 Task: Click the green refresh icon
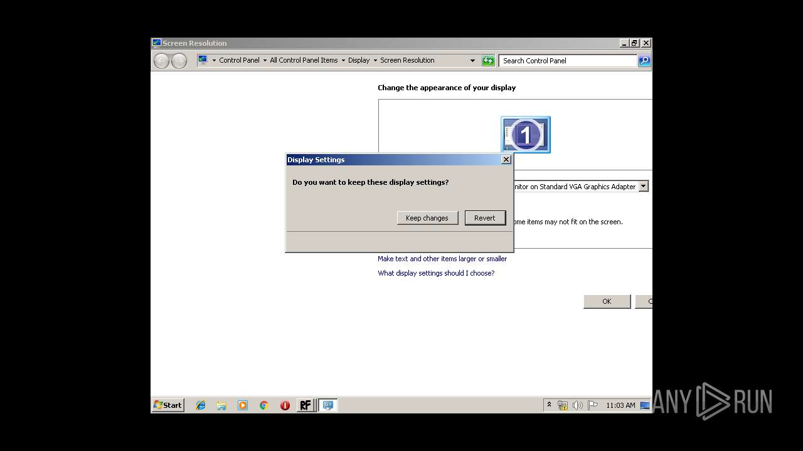coord(488,61)
